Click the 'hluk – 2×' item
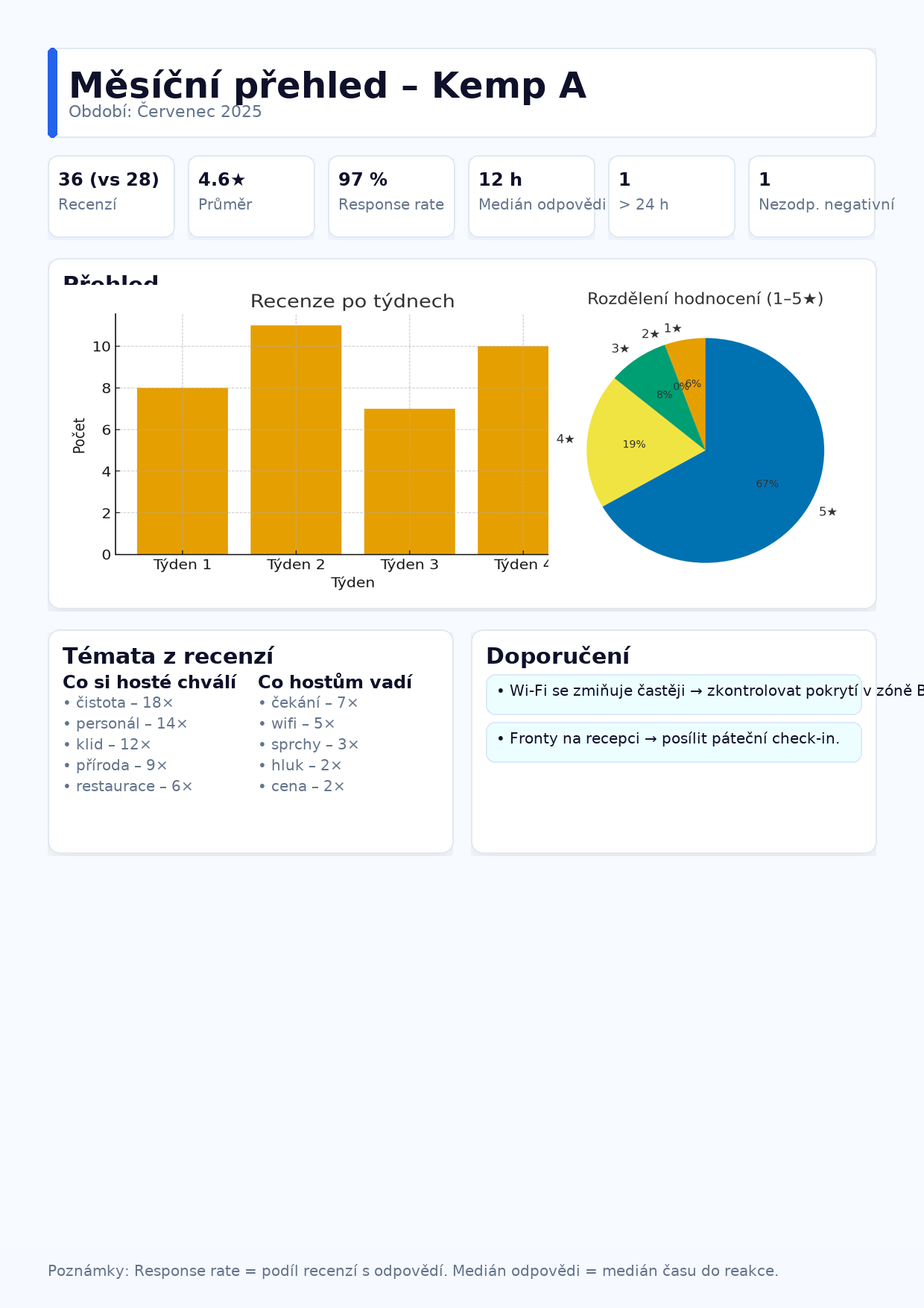The width and height of the screenshot is (924, 1308). pos(300,765)
